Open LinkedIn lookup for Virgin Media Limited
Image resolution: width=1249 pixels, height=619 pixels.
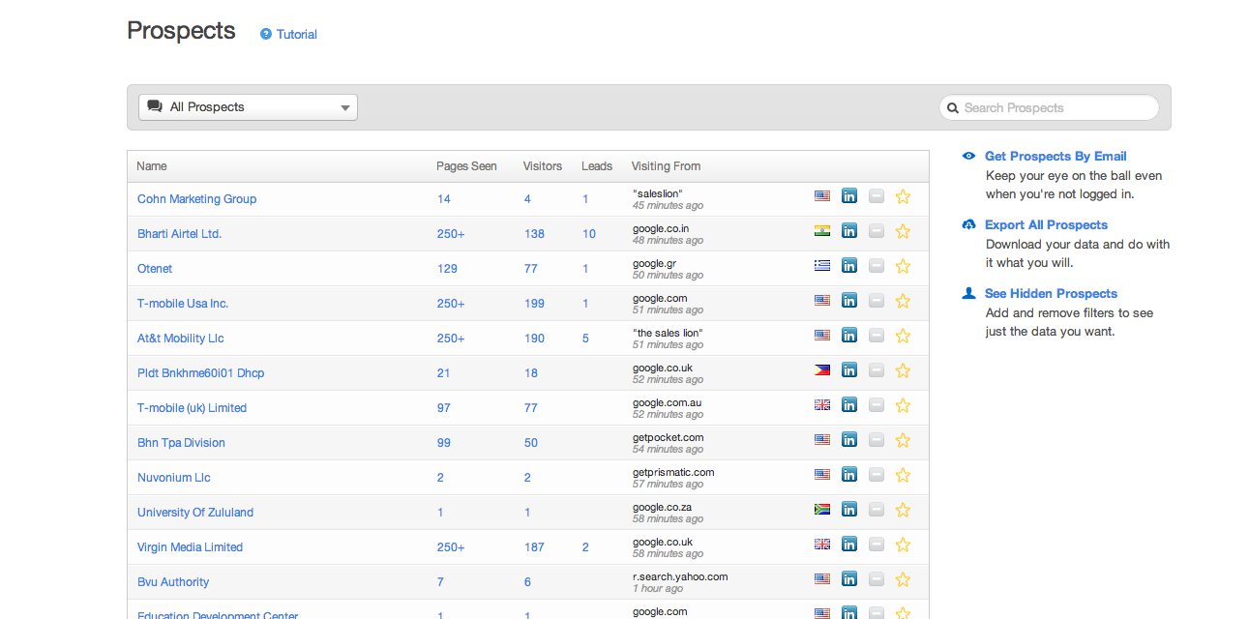coord(848,545)
